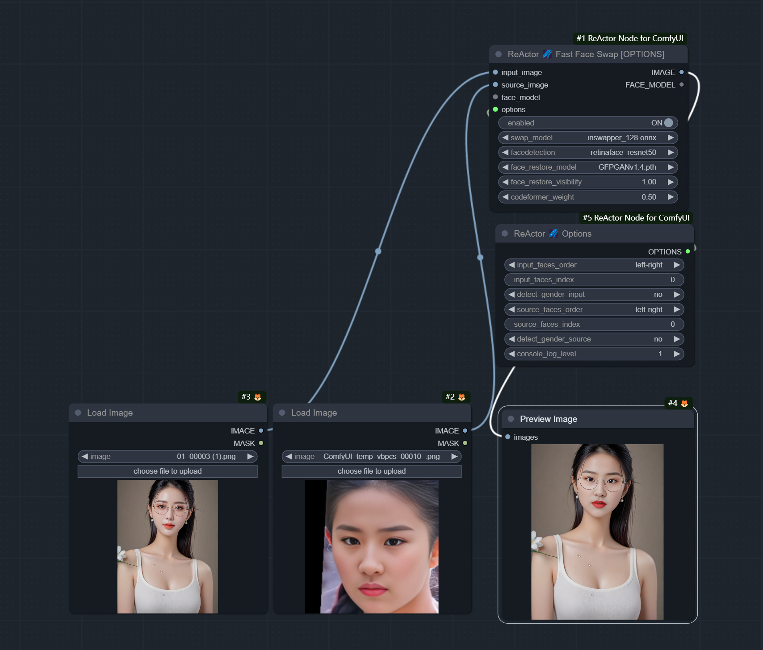Collapse the ReActor Fast Face Swap node via its title dot
The width and height of the screenshot is (763, 650).
498,54
